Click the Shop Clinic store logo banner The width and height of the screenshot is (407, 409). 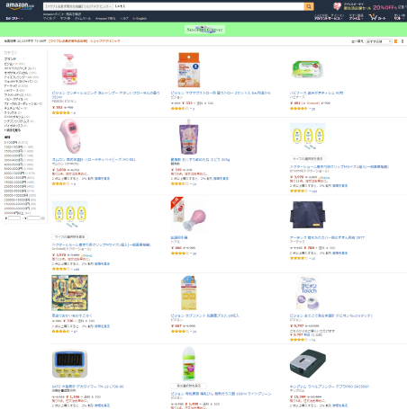pyautogui.click(x=204, y=30)
